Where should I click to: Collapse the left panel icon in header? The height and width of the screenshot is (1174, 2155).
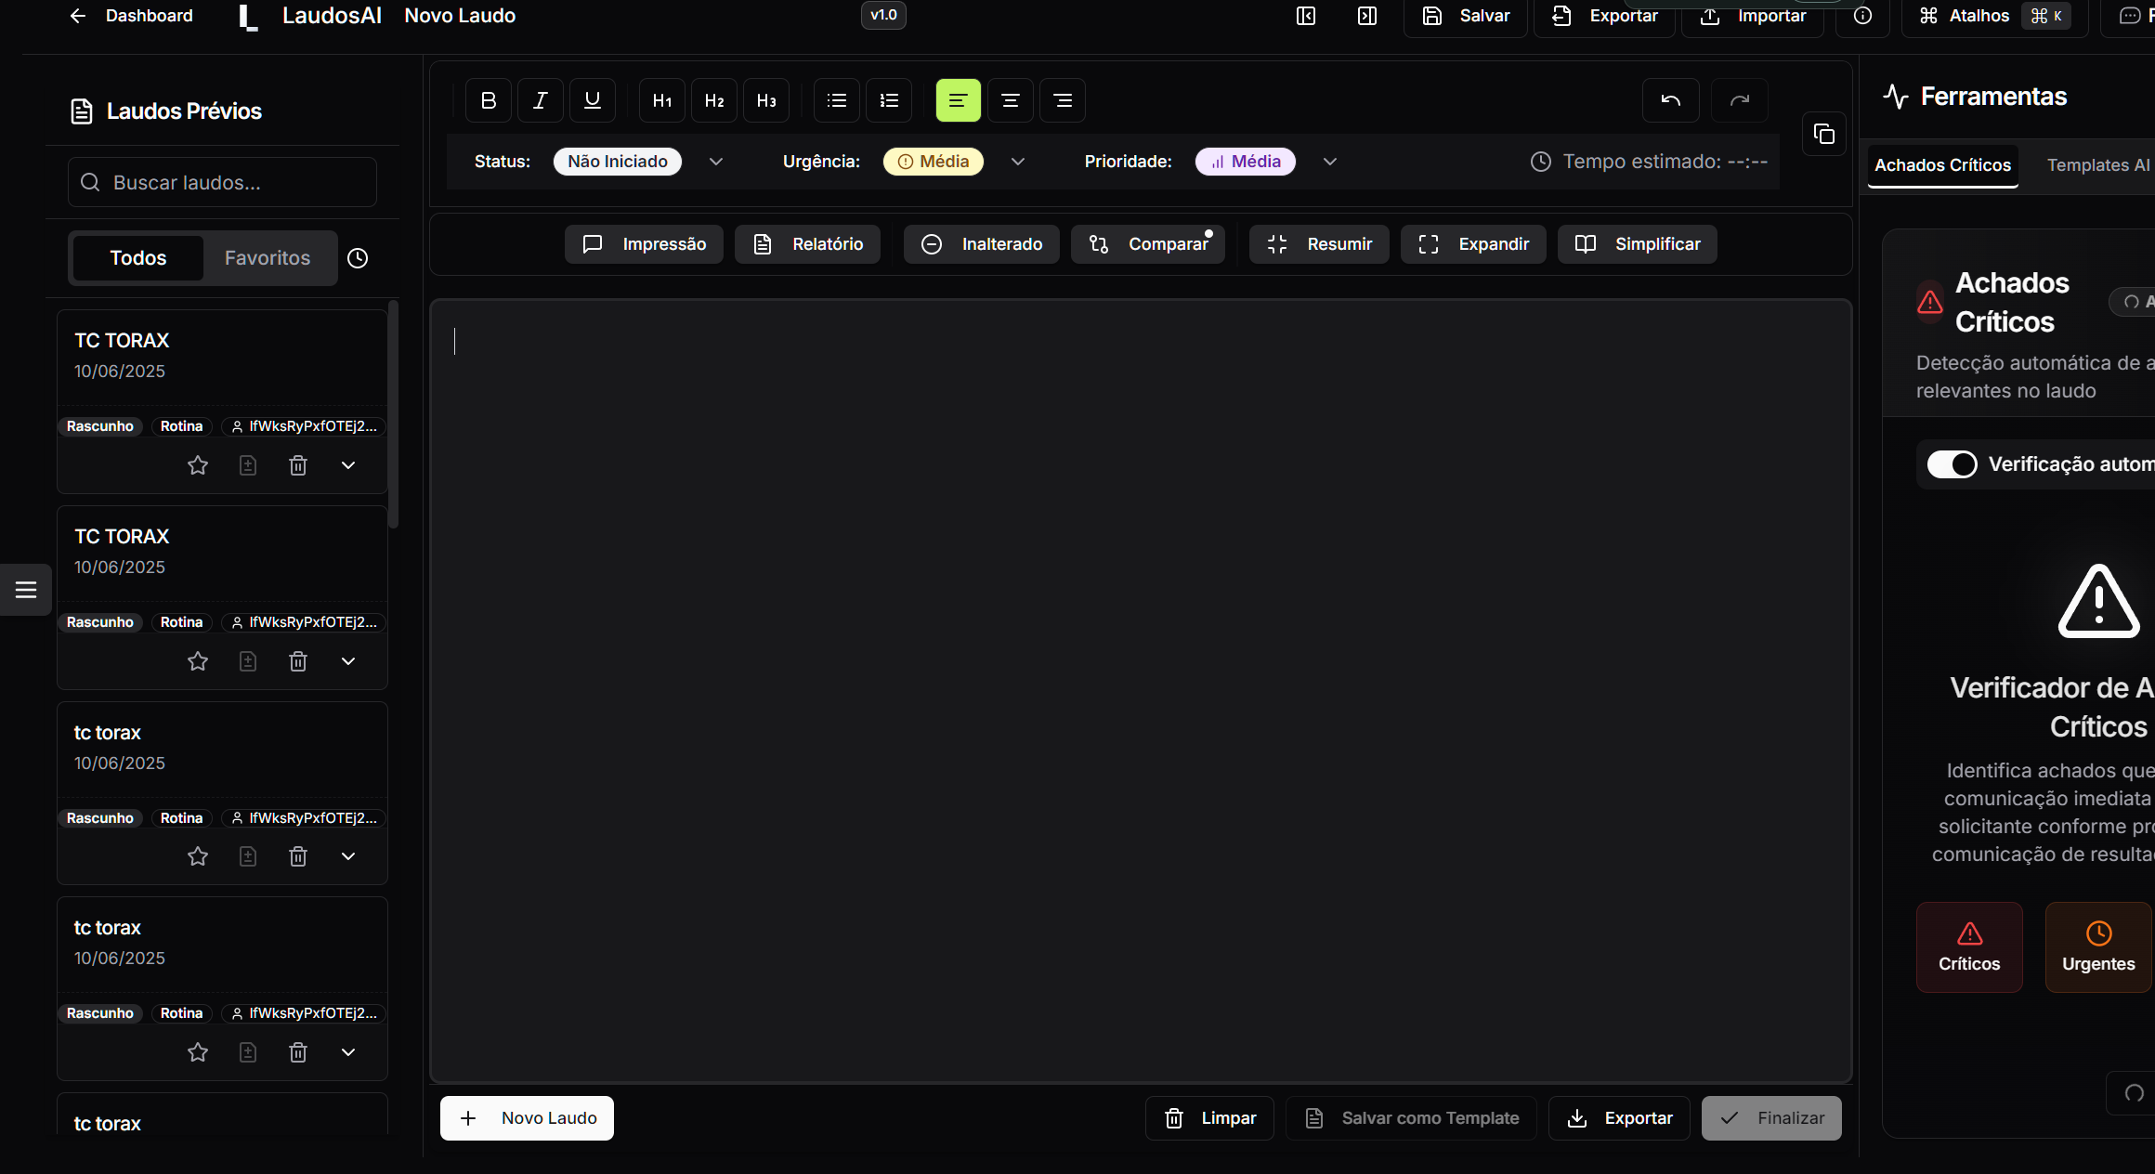point(1306,16)
